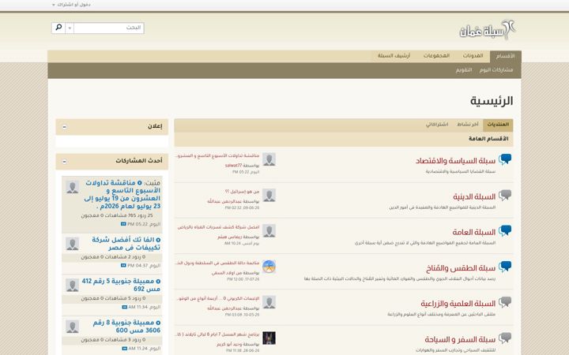Screen dimensions: 569x355
Task: Click speech bubble icon beside السبلة الدينية
Action: point(505,196)
